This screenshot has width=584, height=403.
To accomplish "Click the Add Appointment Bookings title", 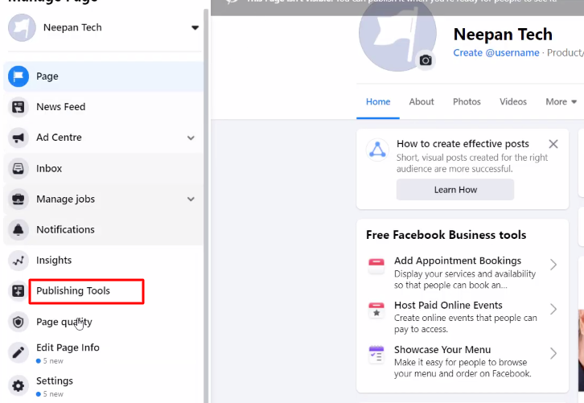I will pos(458,261).
